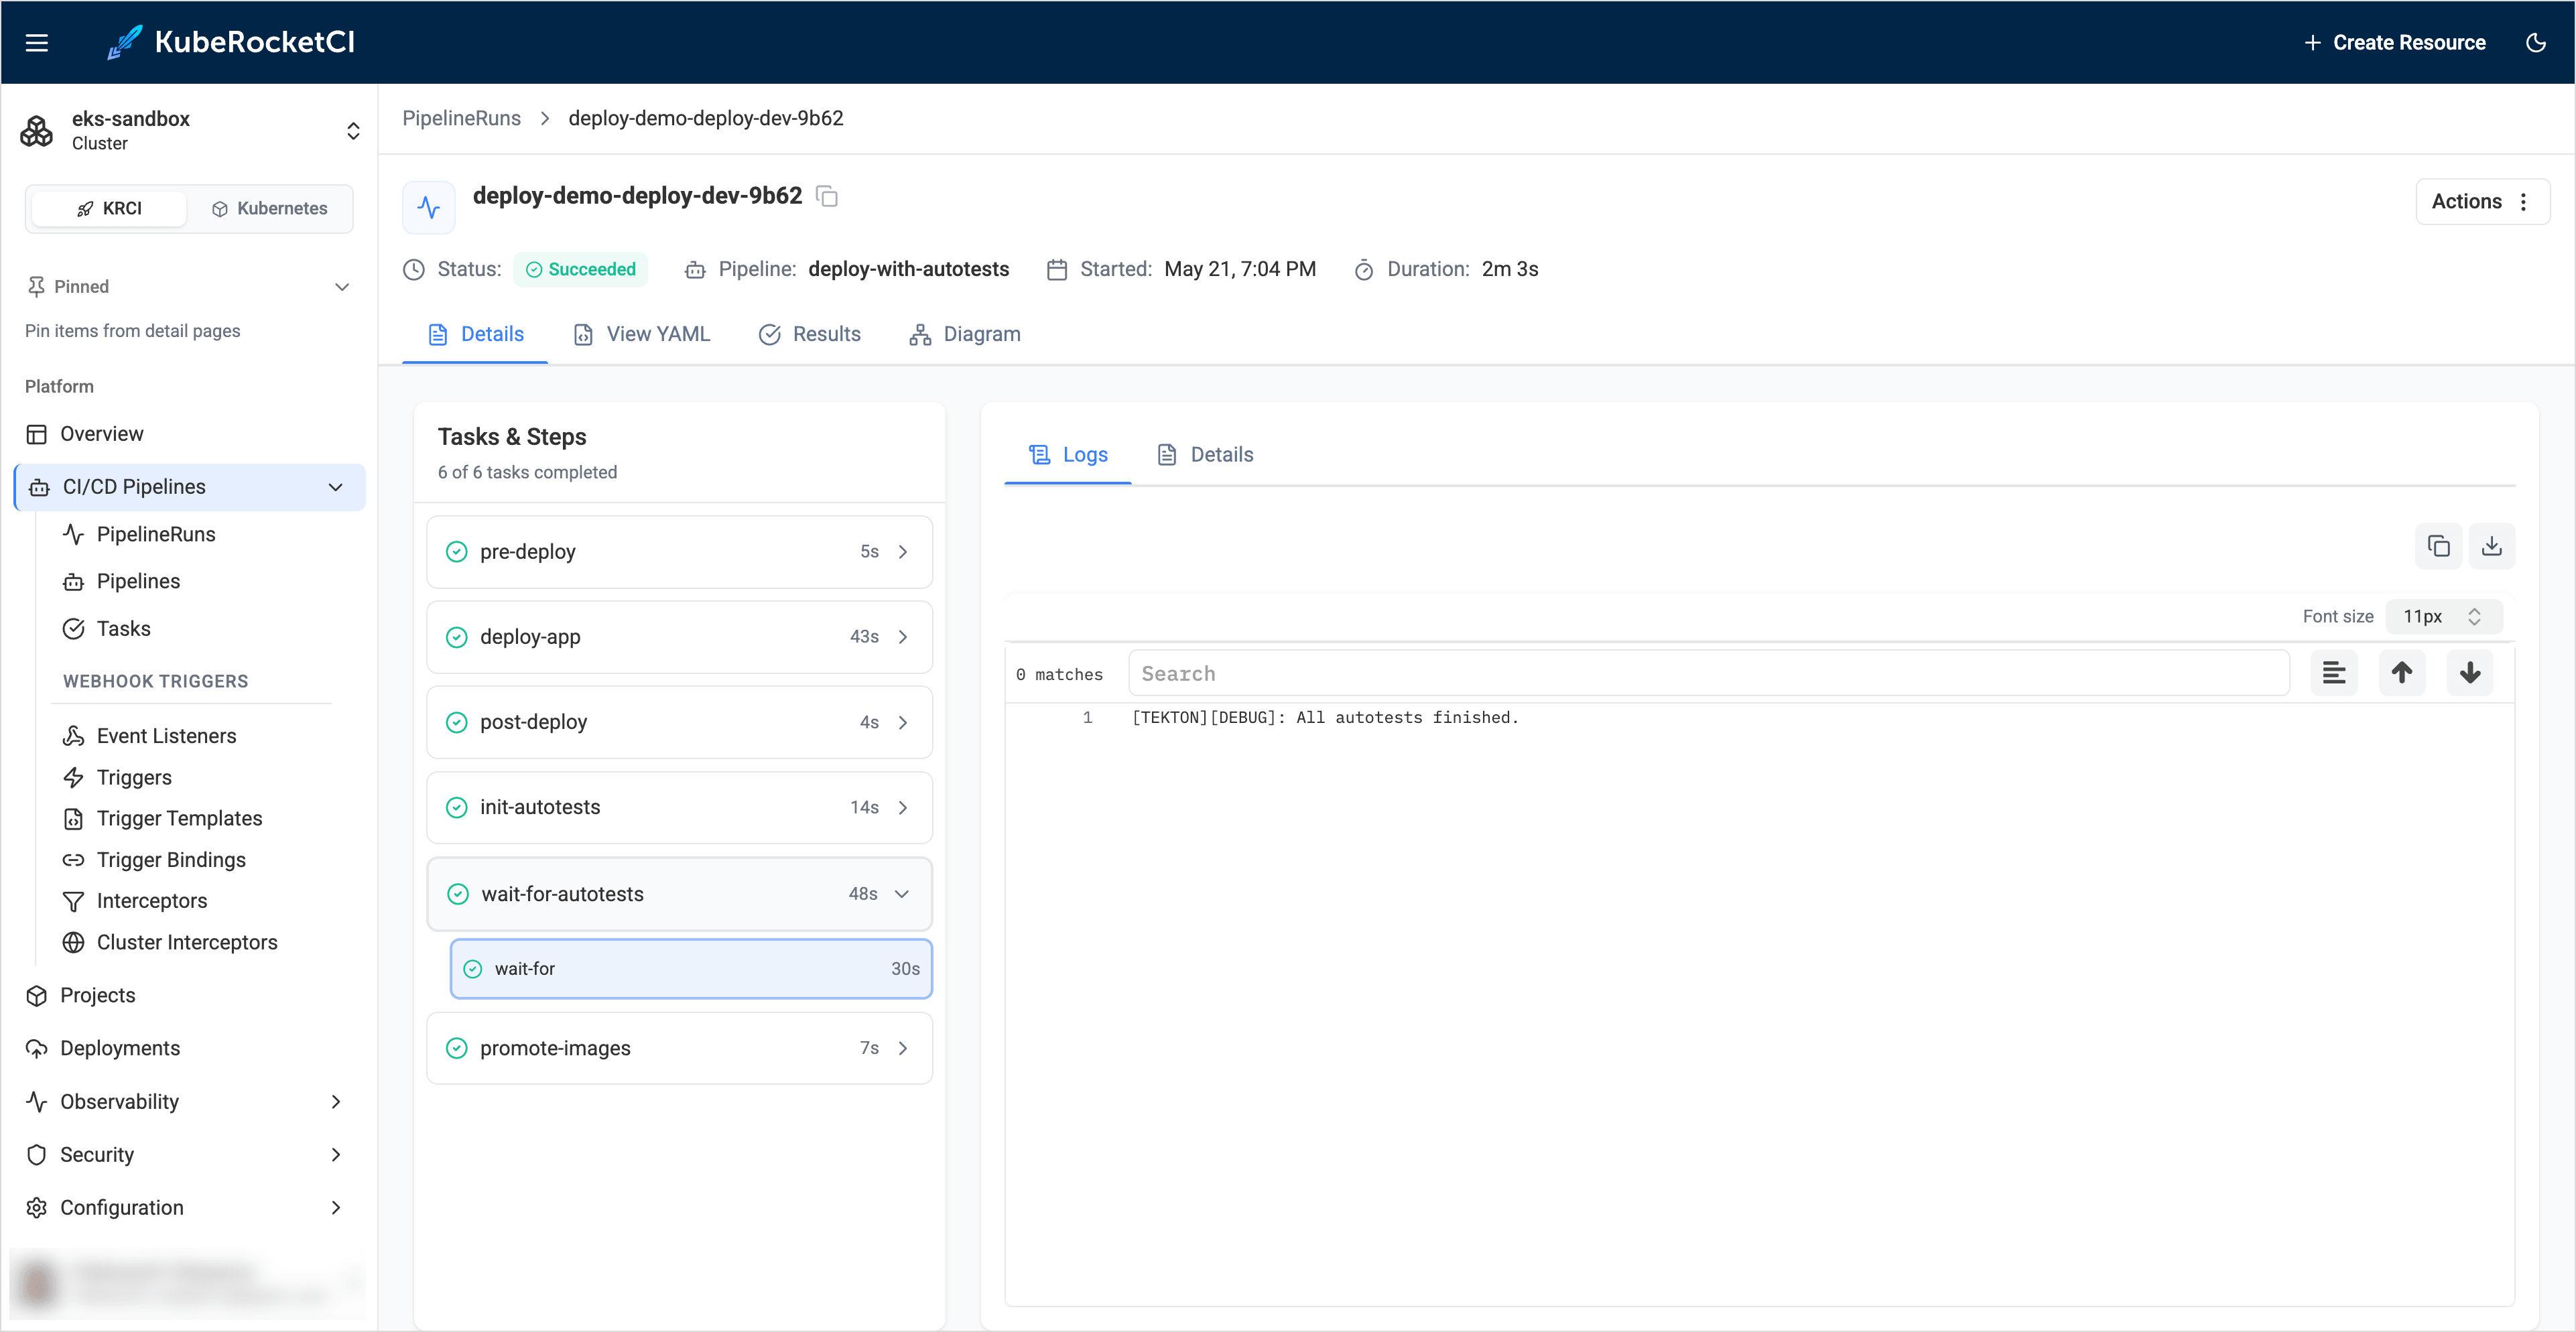Change log font size dropdown

[2443, 616]
